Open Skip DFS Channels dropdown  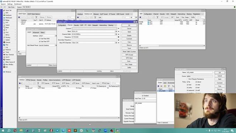[x=116, y=43]
